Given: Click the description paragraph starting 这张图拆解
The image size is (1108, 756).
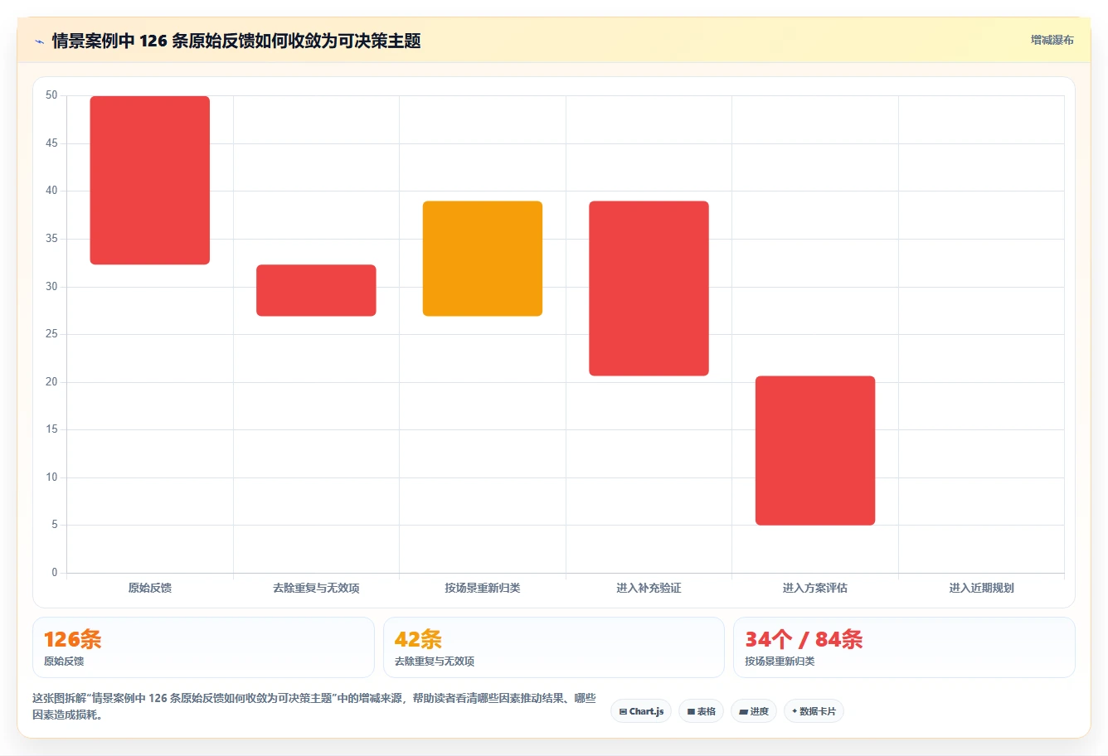Looking at the screenshot, I should pyautogui.click(x=314, y=706).
